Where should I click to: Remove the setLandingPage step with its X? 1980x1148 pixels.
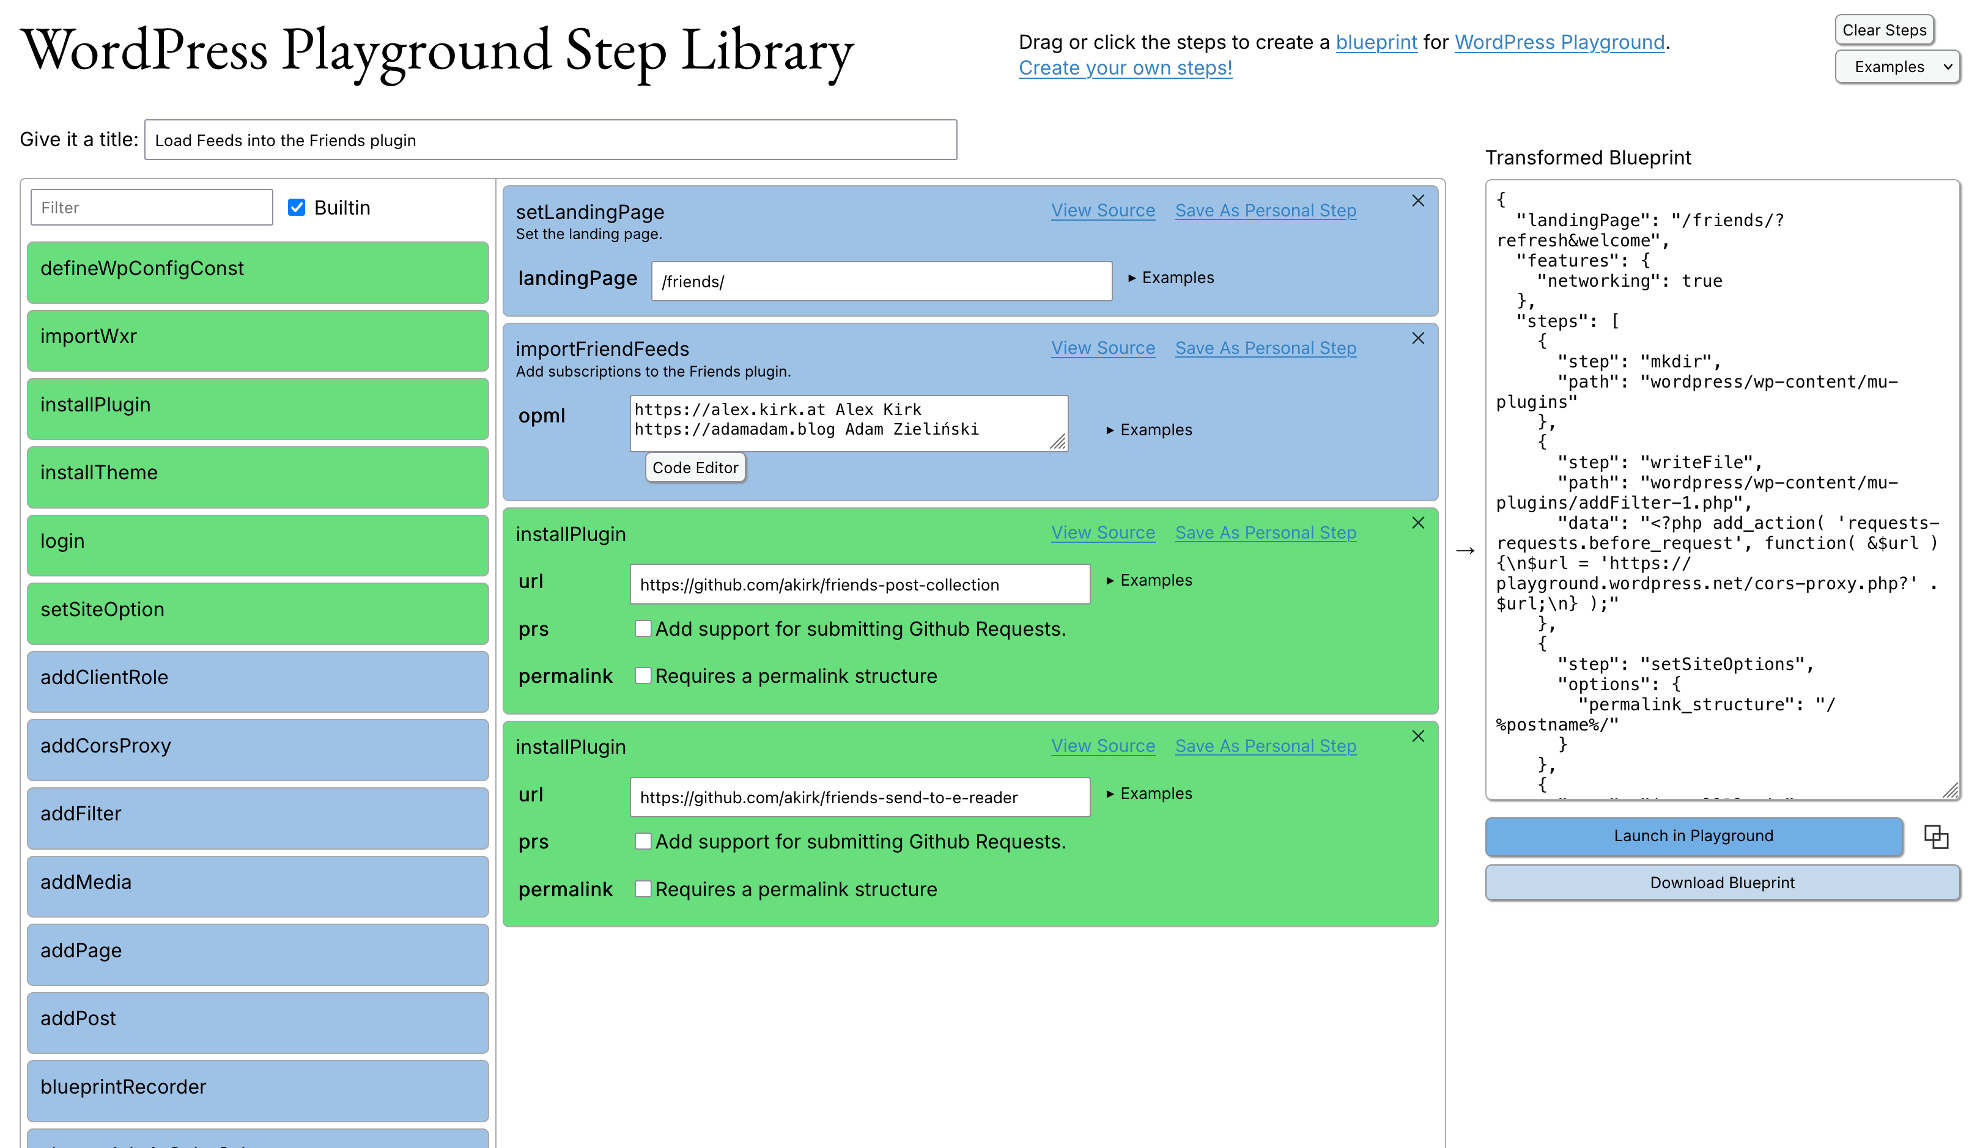coord(1417,201)
